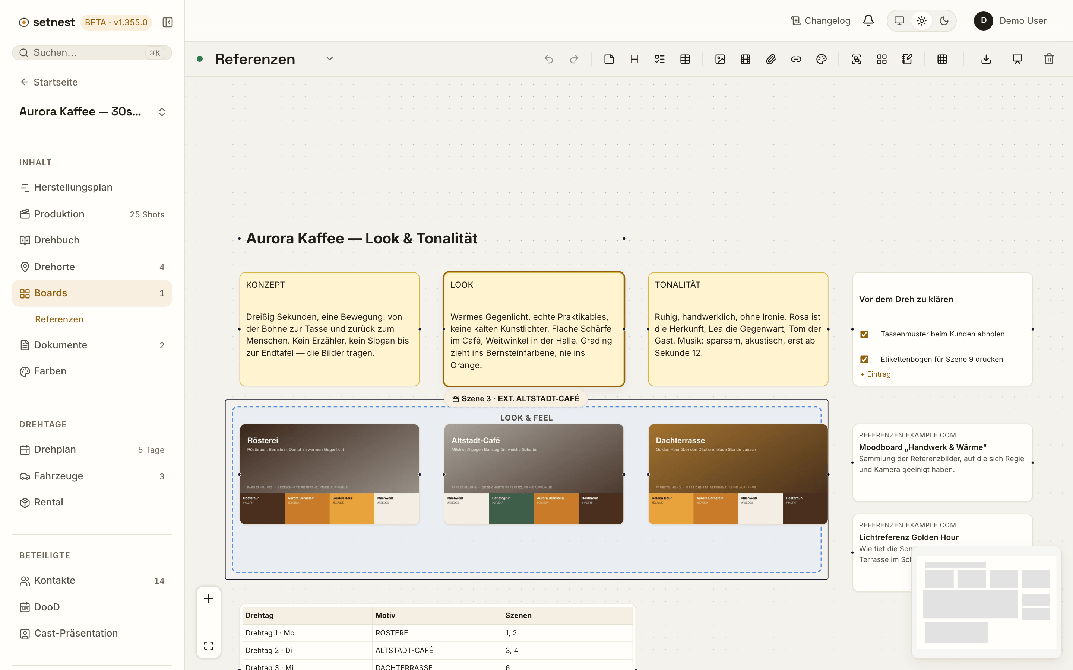Add a checklist entry with + Eintrag
The height and width of the screenshot is (670, 1073).
875,374
